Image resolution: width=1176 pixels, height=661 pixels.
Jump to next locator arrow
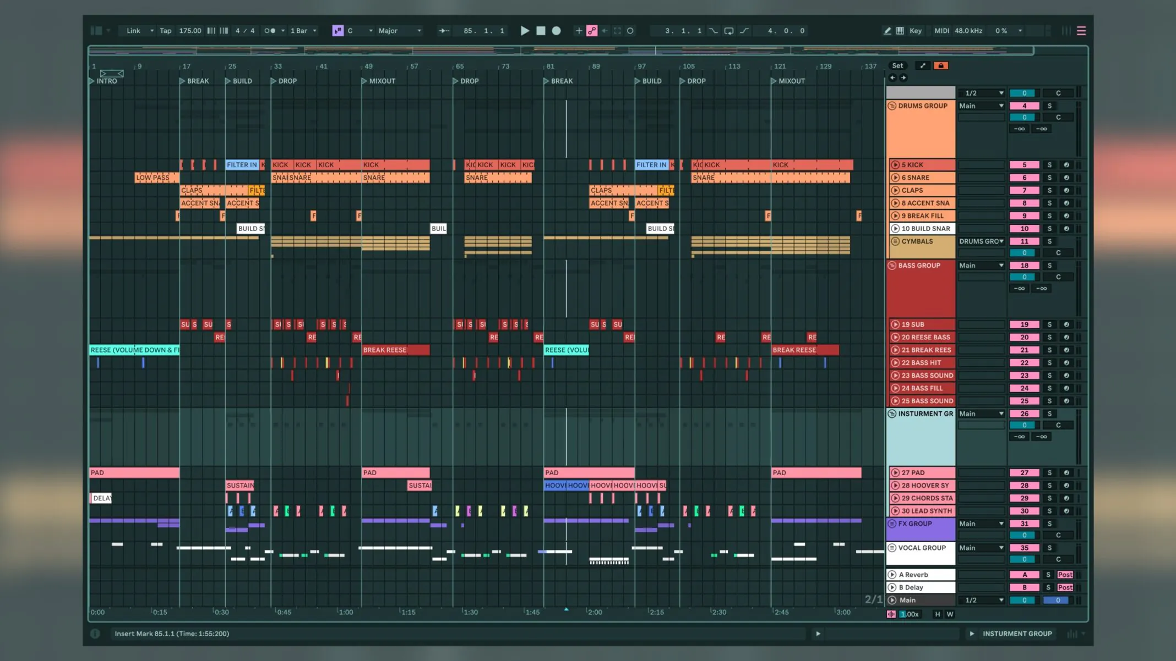coord(903,78)
